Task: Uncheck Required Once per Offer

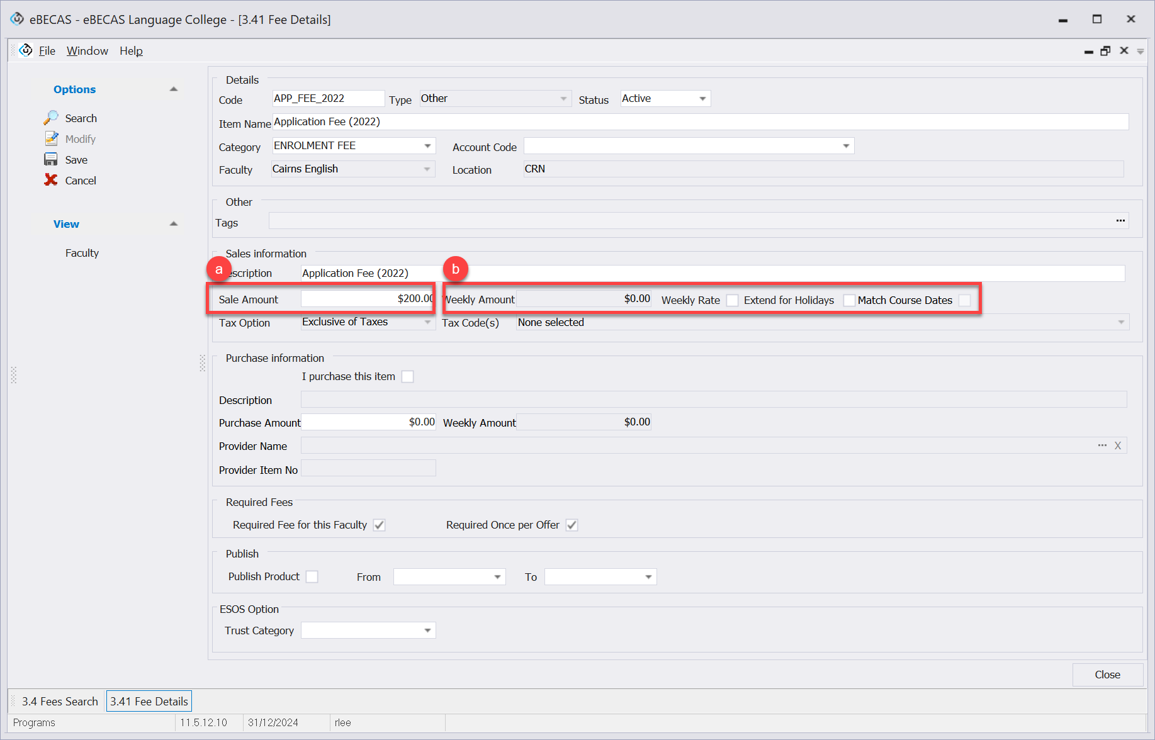Action: point(572,525)
